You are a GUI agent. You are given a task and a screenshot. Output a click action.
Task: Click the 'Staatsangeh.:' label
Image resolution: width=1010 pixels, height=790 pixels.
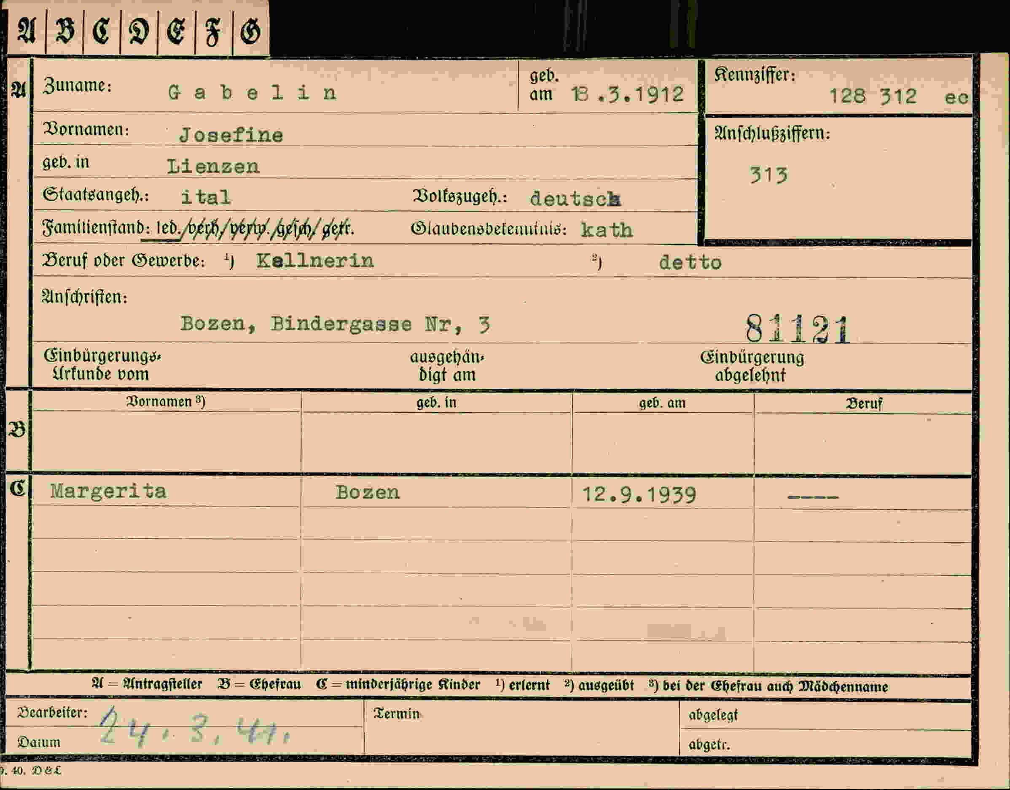pyautogui.click(x=96, y=195)
